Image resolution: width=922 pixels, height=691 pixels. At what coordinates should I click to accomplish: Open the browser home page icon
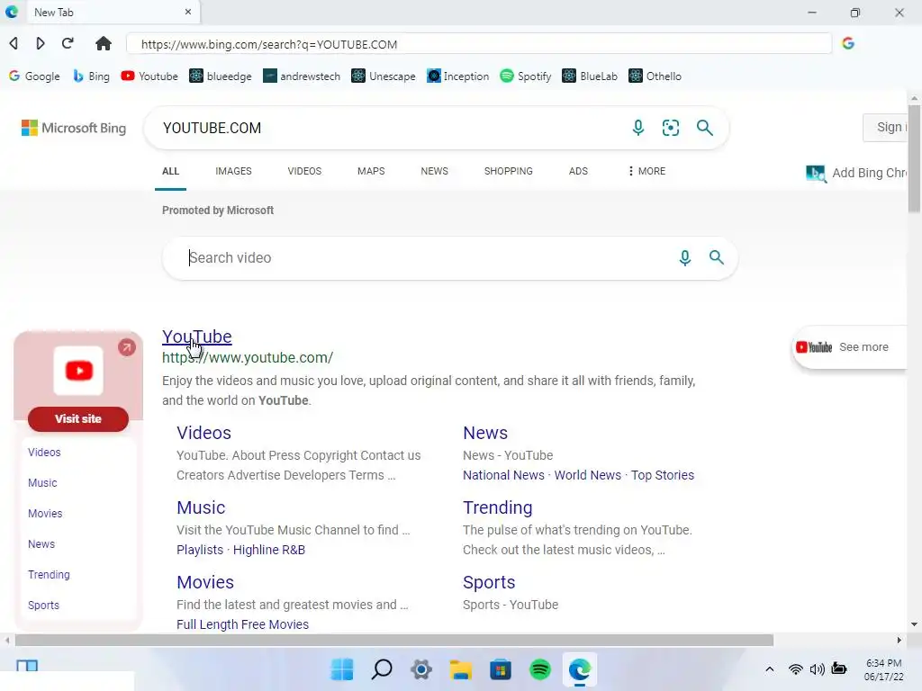104,43
